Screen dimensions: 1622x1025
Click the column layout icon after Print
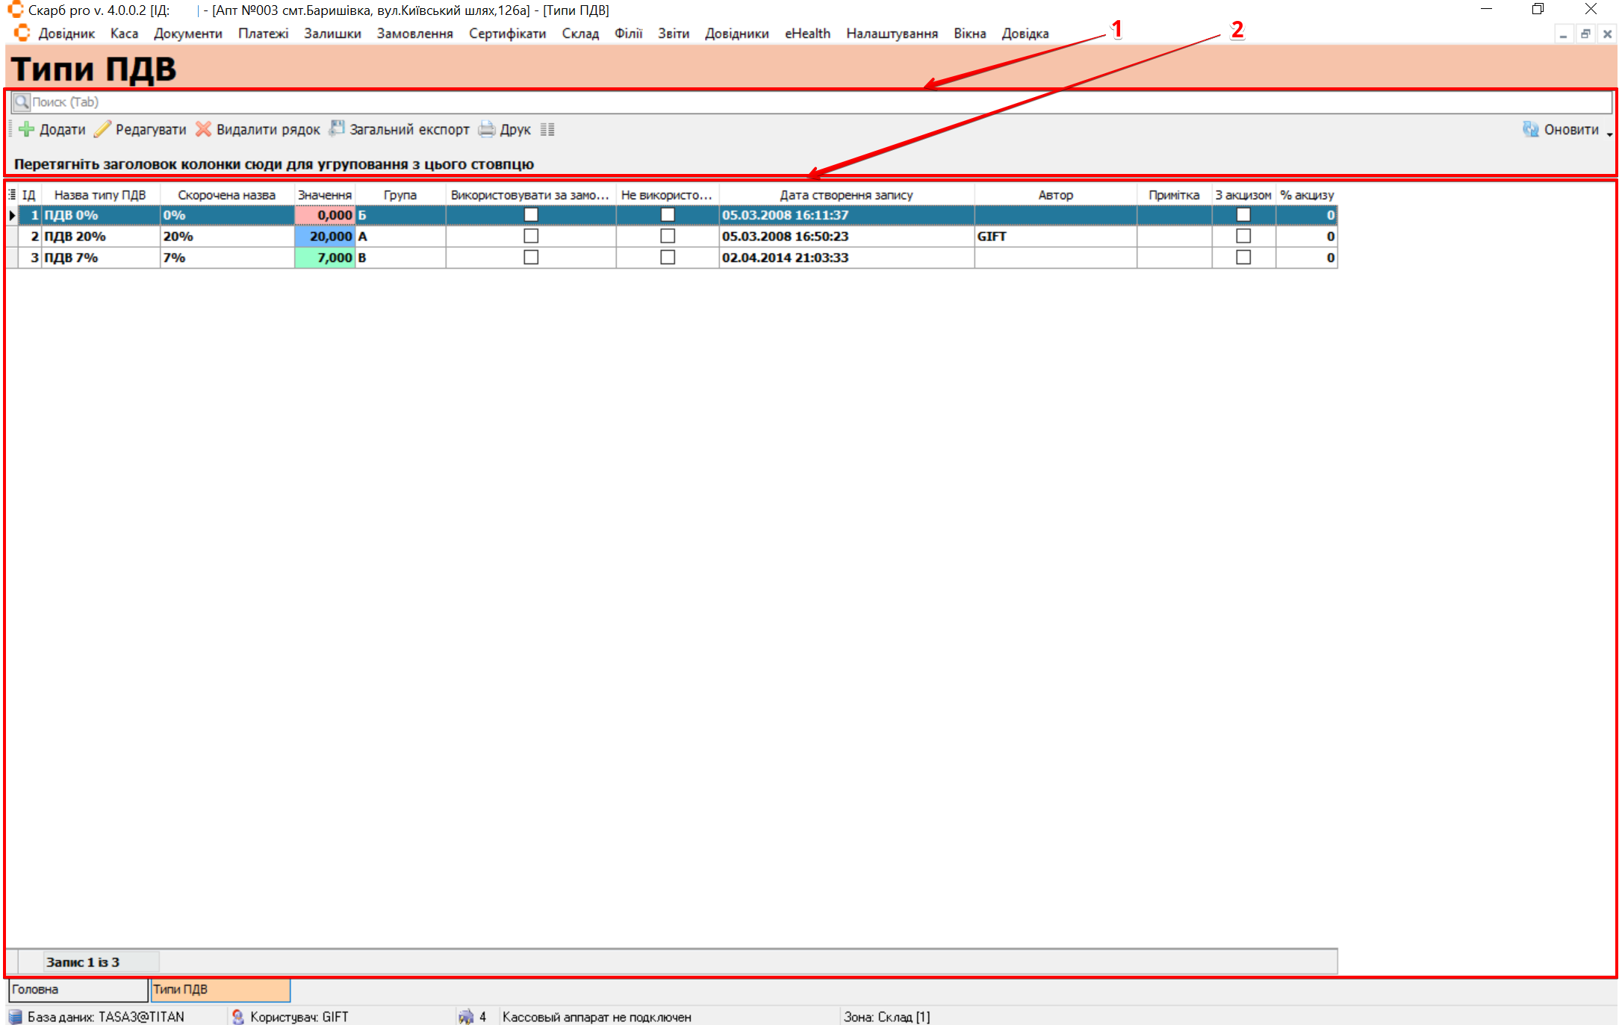[x=547, y=129]
